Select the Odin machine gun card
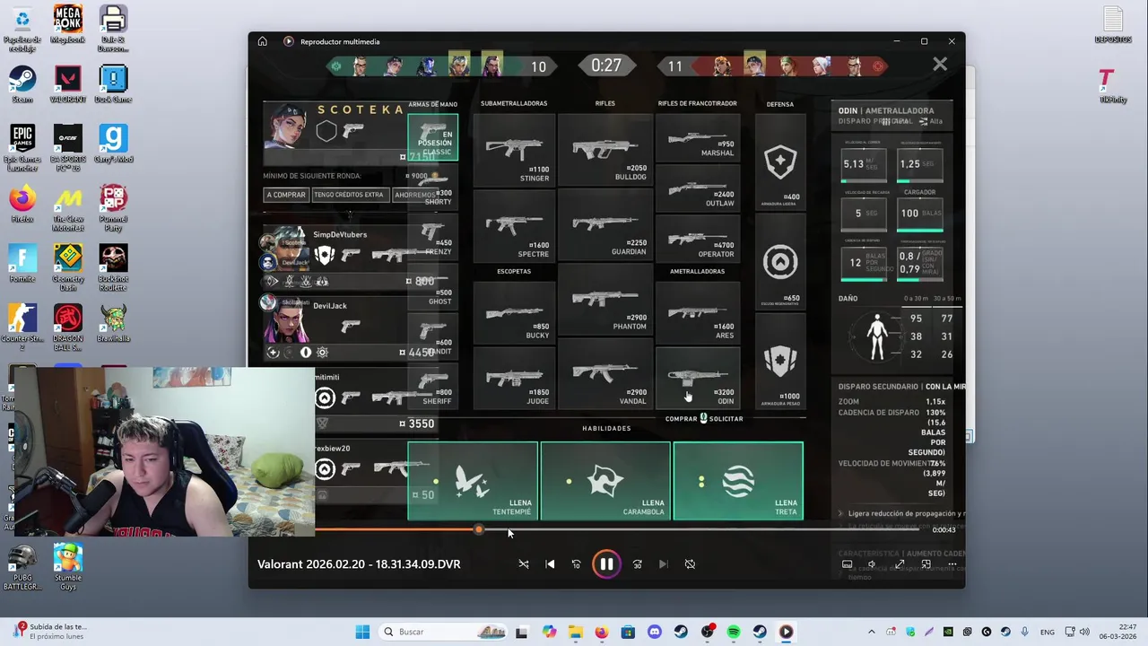 pyautogui.click(x=698, y=378)
